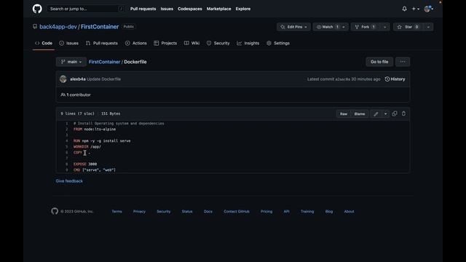
Task: Delete this file trash icon
Action: [x=403, y=114]
